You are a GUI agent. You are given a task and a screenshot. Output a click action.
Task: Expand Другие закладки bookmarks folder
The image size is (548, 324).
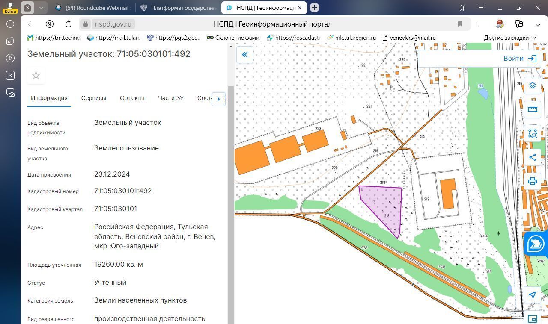[510, 38]
